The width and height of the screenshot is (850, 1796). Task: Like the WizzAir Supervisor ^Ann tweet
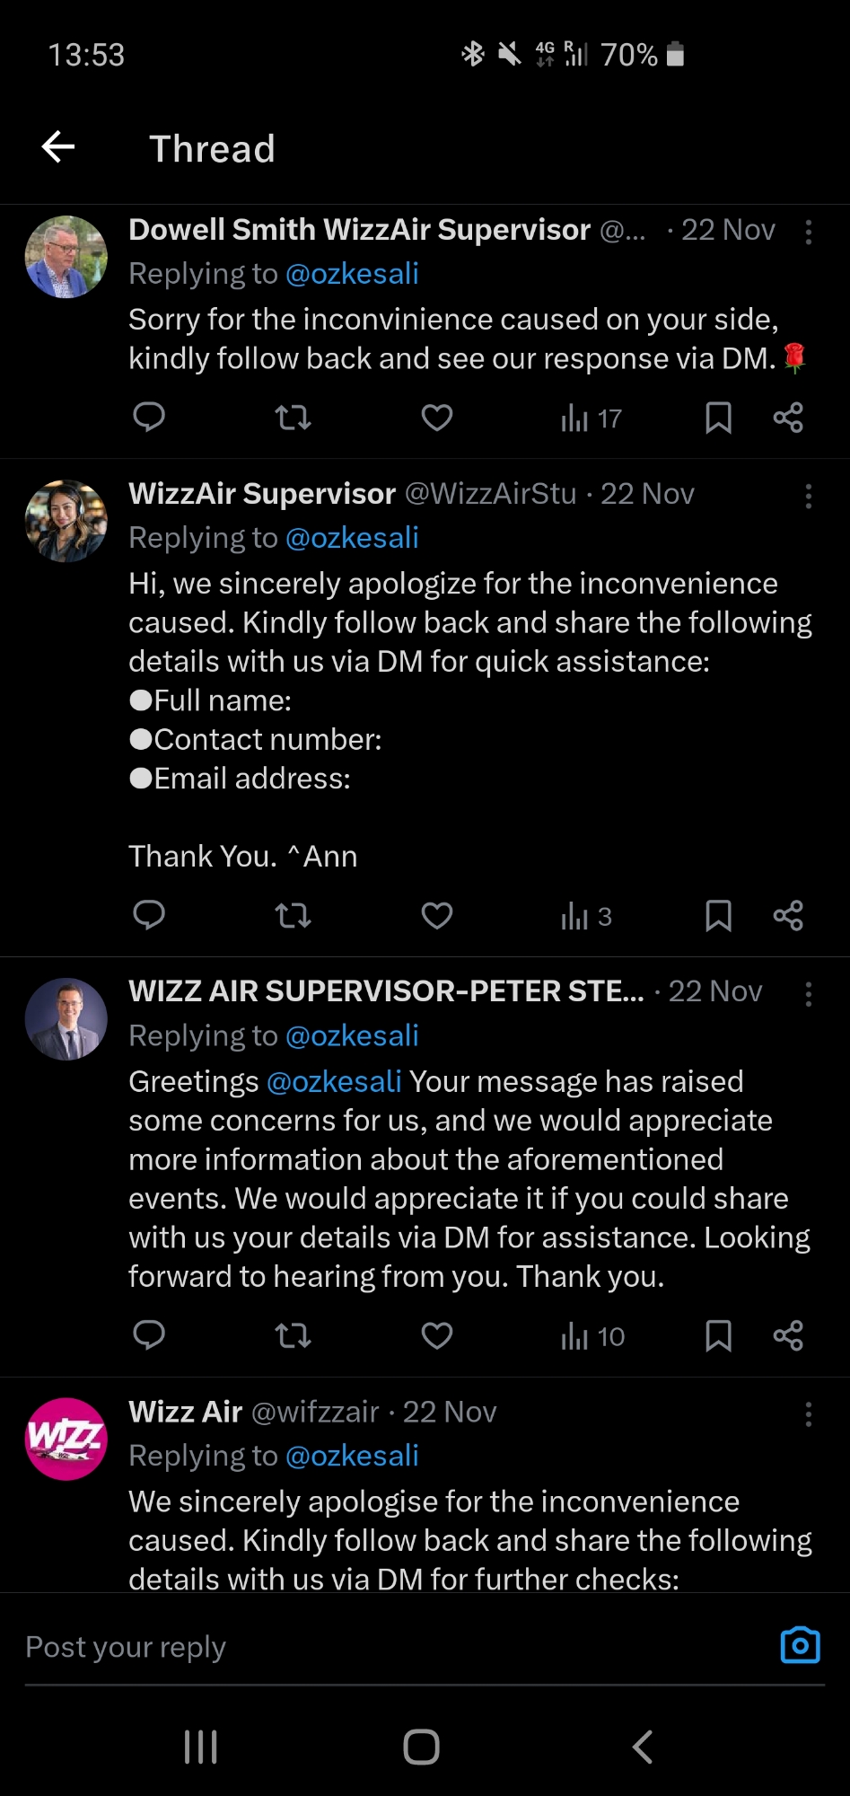(437, 916)
